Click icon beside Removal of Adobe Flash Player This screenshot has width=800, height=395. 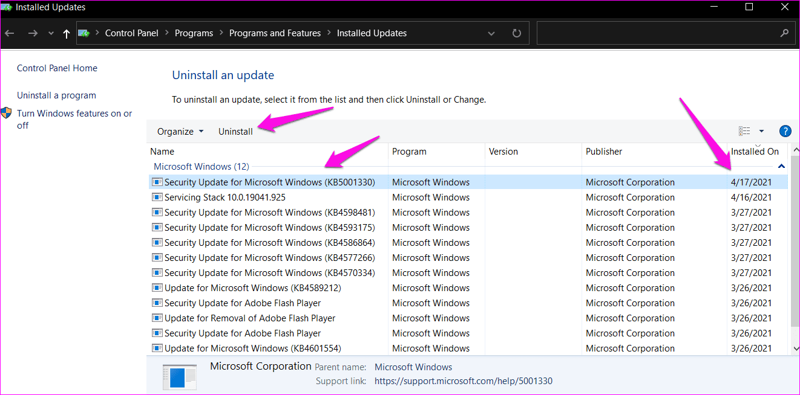point(157,318)
